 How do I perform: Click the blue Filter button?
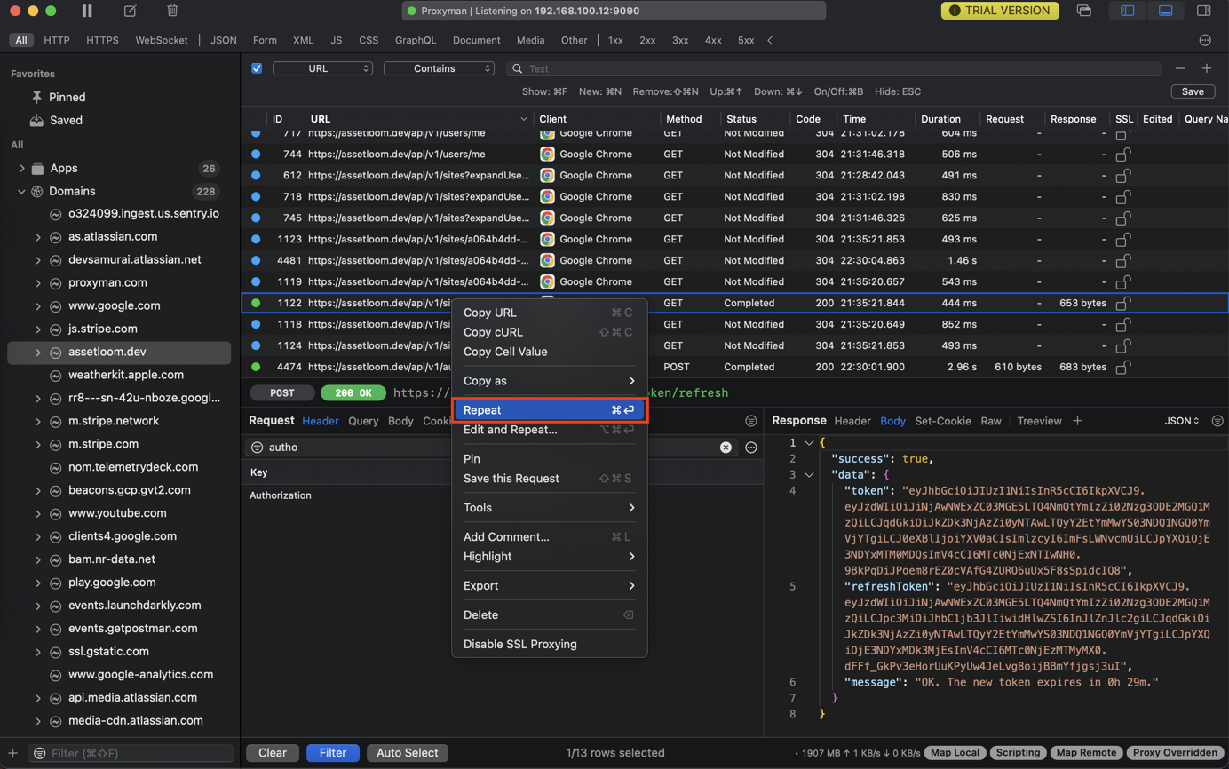(333, 753)
